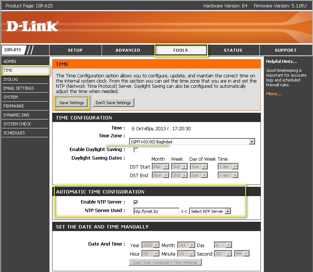Go to ADMIN in sidebar
Viewport: 313px width, 272px height.
pos(25,61)
